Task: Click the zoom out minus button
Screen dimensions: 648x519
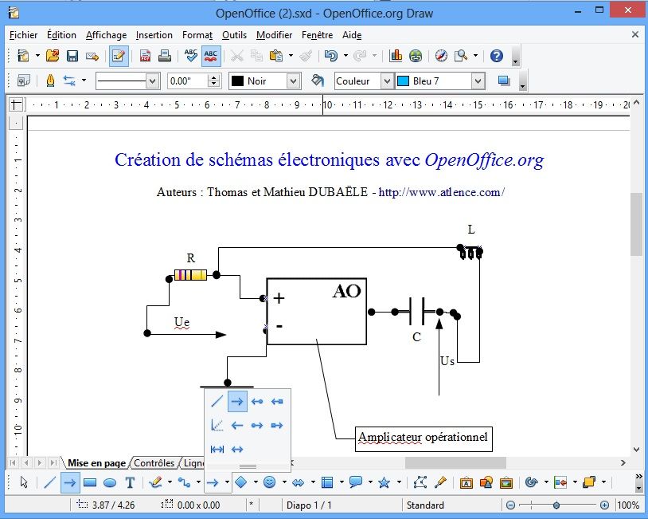Action: (511, 505)
